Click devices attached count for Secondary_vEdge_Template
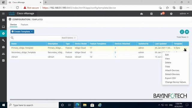The width and height of the screenshot is (192, 108). [115, 52]
